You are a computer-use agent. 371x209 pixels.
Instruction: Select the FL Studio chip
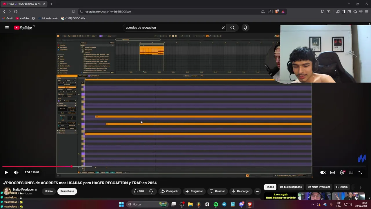342,187
